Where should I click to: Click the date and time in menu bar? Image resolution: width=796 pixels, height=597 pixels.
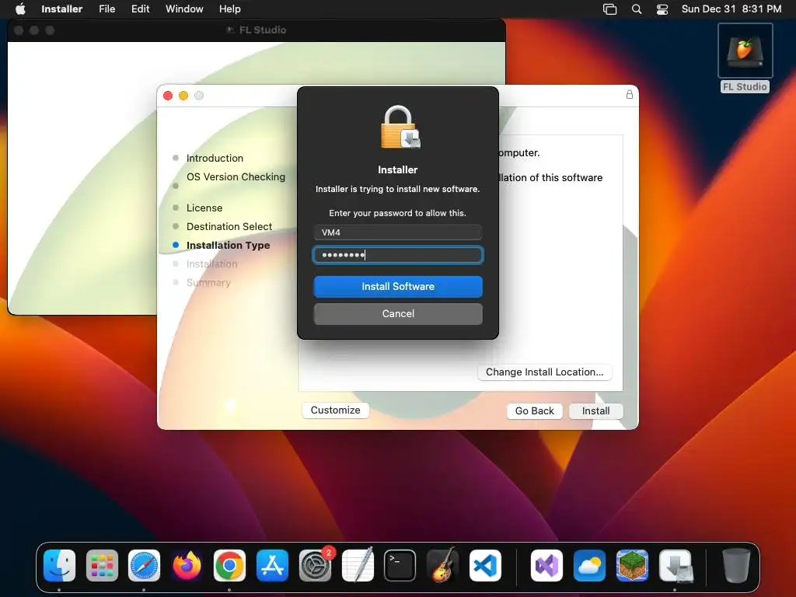click(x=731, y=9)
